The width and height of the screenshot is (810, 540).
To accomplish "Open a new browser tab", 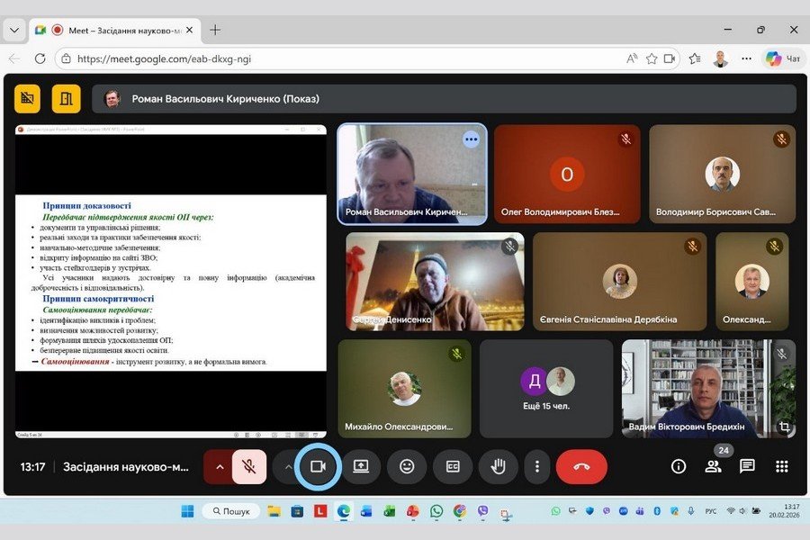I will (215, 30).
